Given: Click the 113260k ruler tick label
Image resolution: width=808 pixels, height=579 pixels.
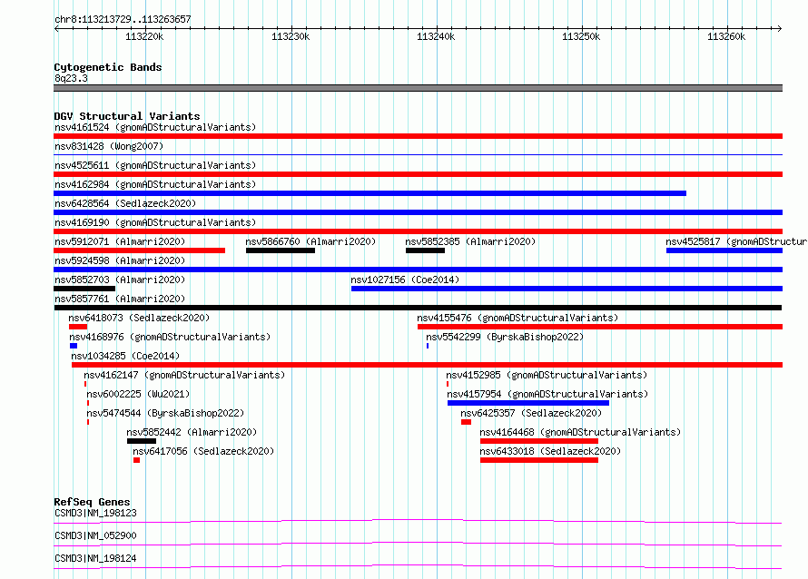Looking at the screenshot, I should [x=726, y=37].
